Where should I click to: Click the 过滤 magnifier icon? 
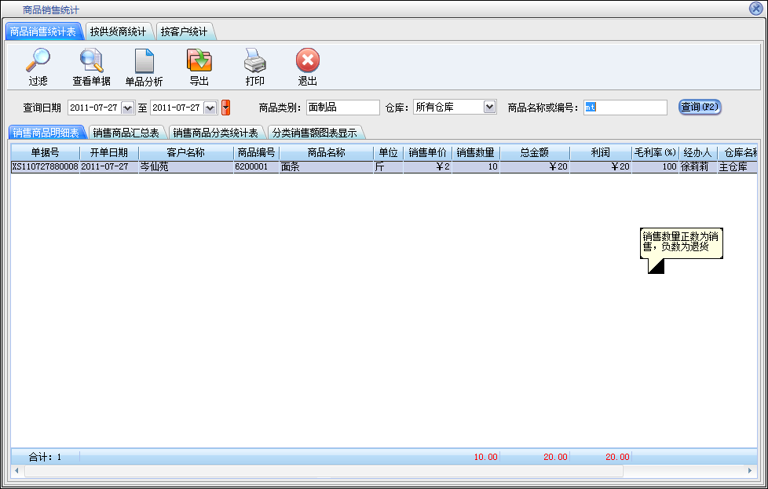(38, 61)
